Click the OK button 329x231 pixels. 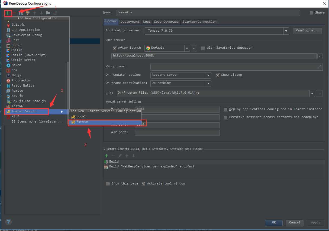274,223
